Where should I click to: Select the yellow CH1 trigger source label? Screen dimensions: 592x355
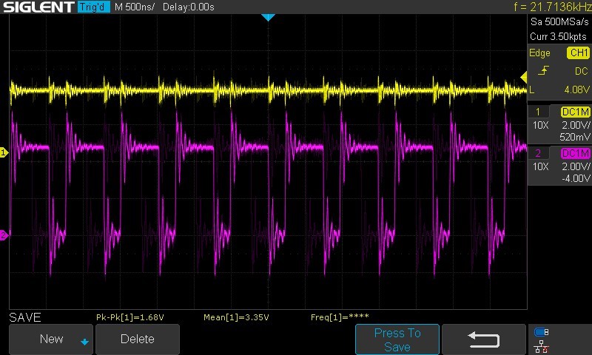(x=578, y=53)
